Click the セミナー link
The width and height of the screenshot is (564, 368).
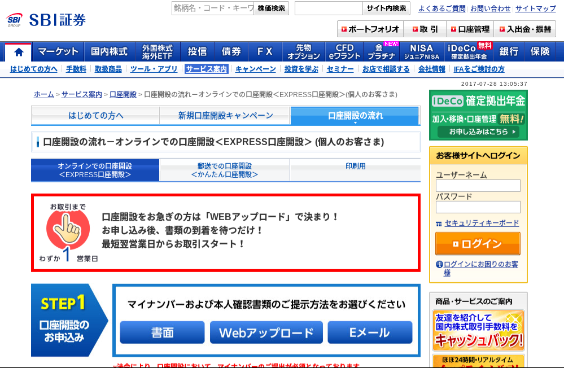[x=340, y=69]
